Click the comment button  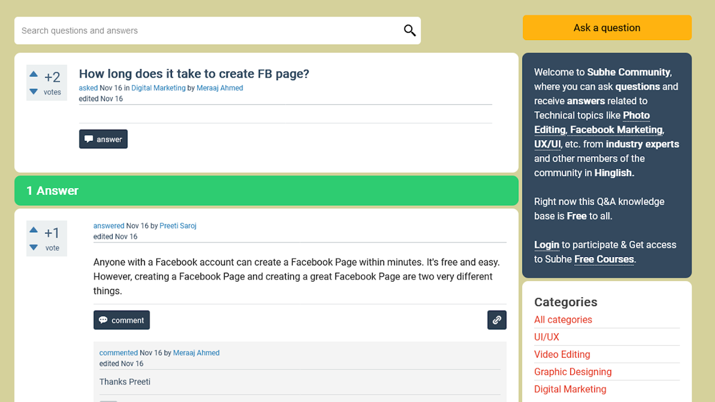[122, 320]
